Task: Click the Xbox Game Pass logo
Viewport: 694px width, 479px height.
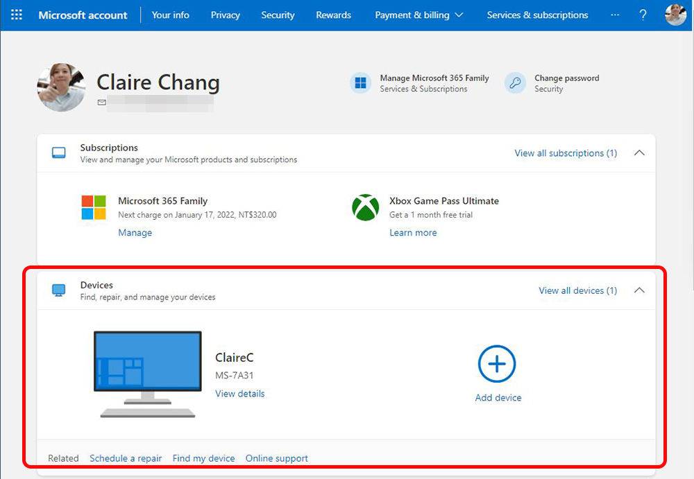Action: (365, 208)
